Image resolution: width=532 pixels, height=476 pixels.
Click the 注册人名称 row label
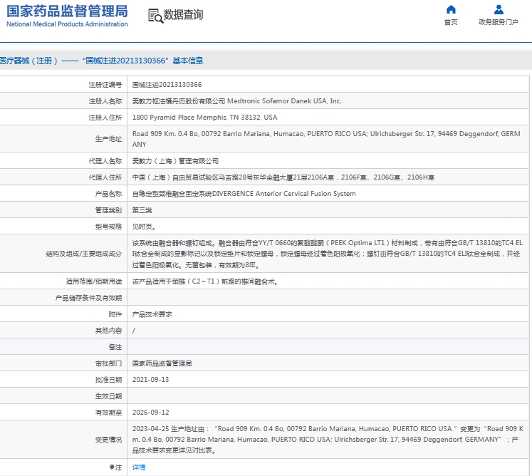[105, 101]
